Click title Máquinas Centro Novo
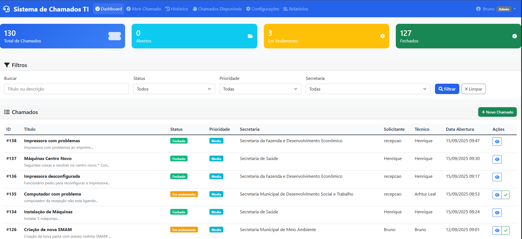 [x=48, y=158]
